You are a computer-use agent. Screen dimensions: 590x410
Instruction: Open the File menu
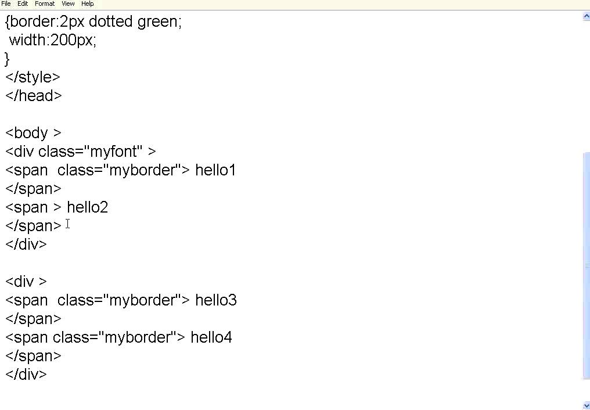tap(6, 3)
